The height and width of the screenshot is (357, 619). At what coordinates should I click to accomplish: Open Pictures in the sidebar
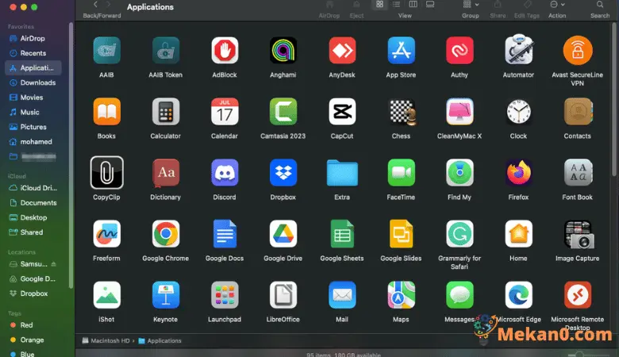(x=33, y=127)
